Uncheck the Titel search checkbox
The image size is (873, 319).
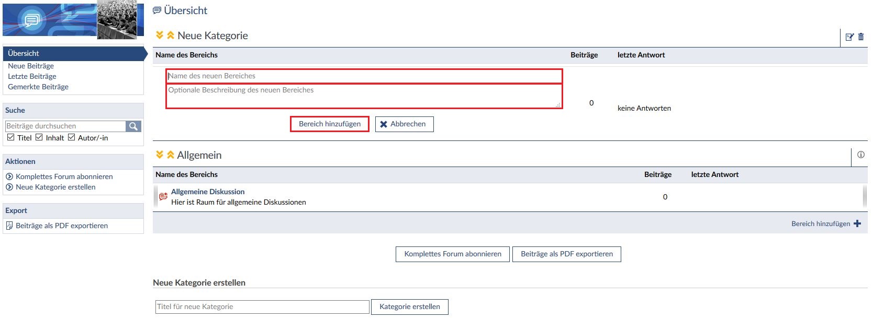(10, 137)
